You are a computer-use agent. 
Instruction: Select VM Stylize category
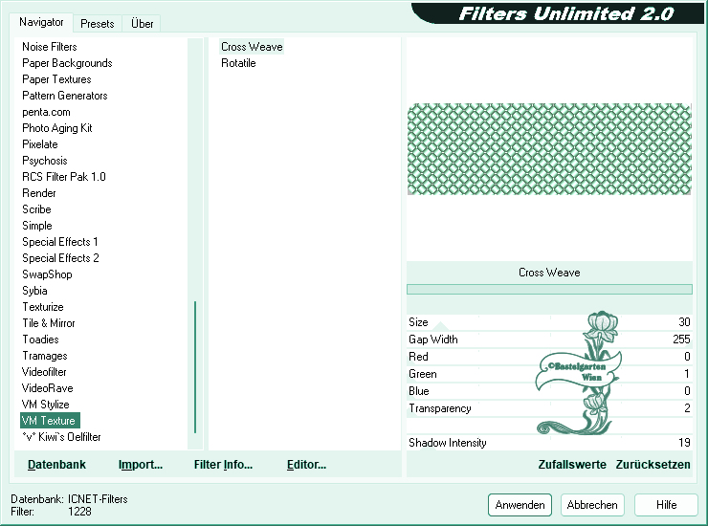click(x=45, y=405)
